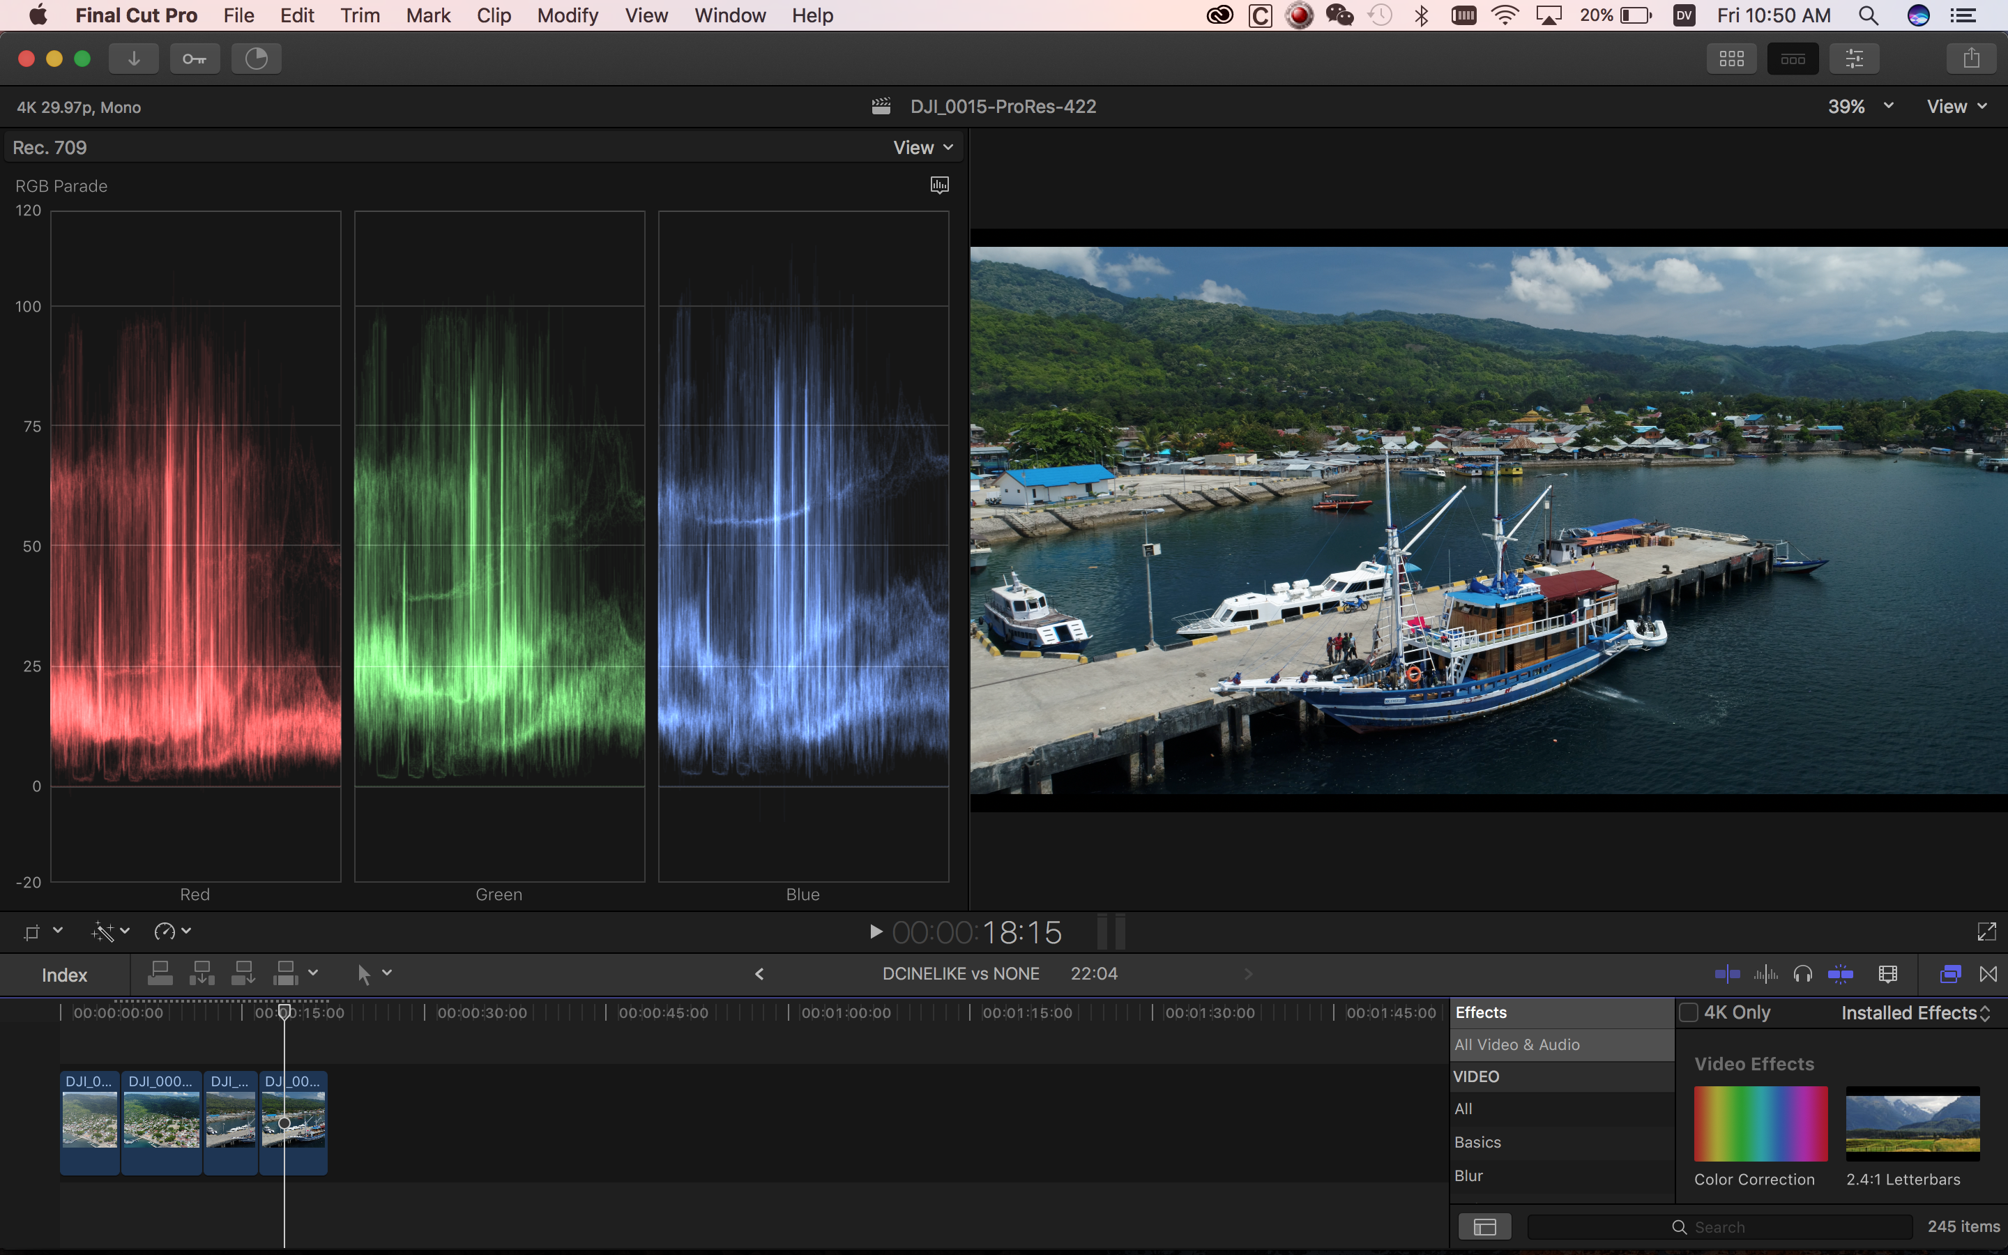Click Connect clip to primary storyline icon

[160, 973]
